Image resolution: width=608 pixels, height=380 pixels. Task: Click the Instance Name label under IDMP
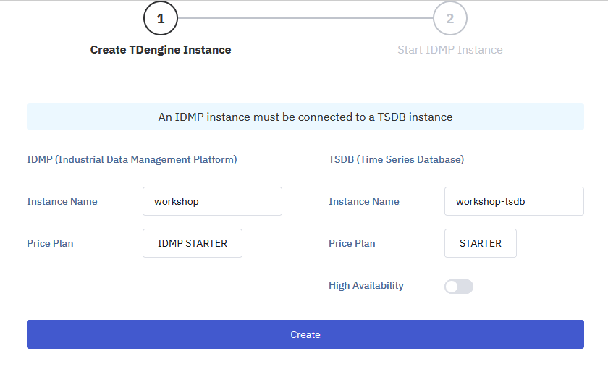[x=62, y=202]
